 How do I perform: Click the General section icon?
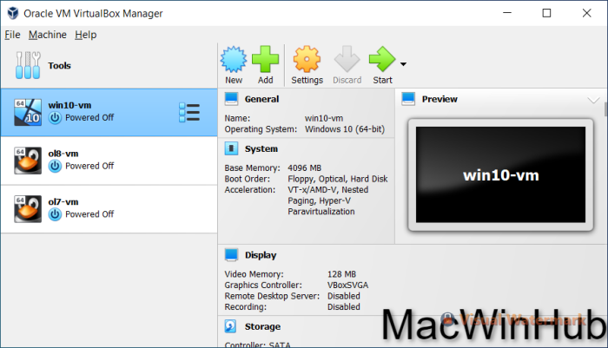(232, 99)
